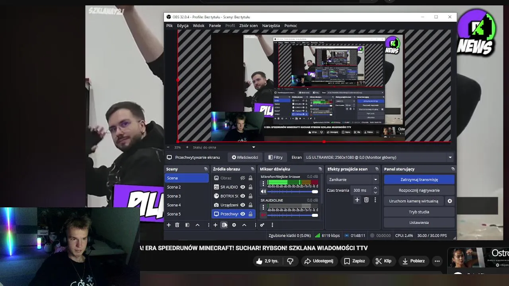Adjust the SR AUDIOLINE volume slider
Image resolution: width=509 pixels, height=286 pixels.
293,215
